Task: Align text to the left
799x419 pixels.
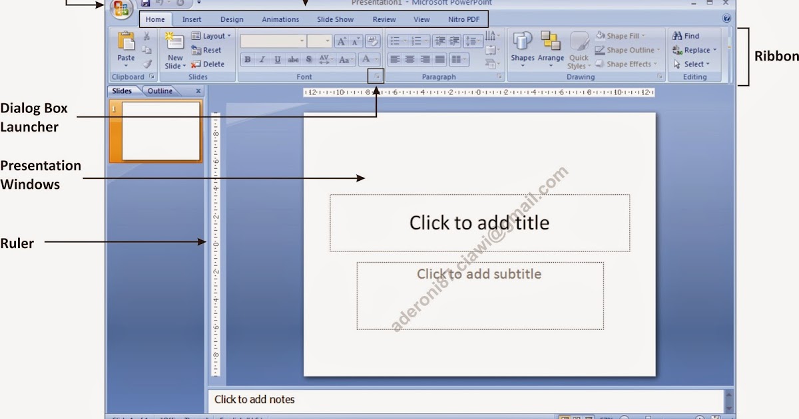Action: click(395, 59)
